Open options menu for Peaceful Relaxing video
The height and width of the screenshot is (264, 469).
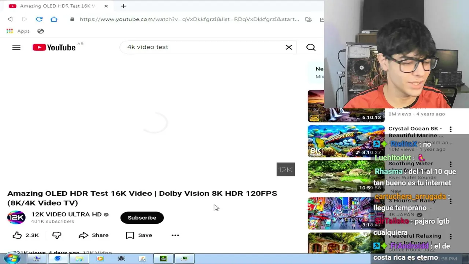point(450,236)
